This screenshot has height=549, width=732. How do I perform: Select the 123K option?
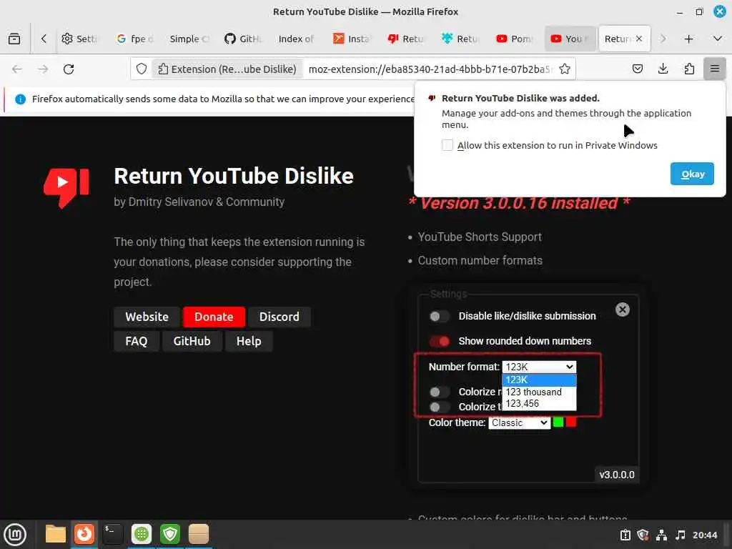[539, 380]
